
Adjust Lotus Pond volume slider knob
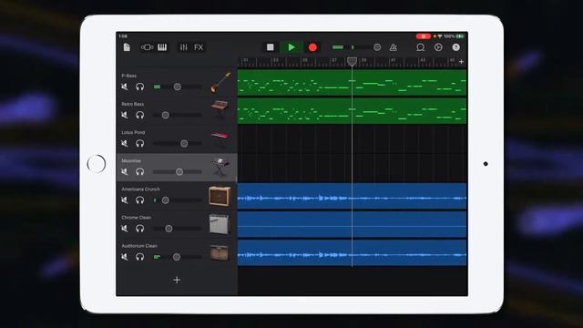[184, 144]
